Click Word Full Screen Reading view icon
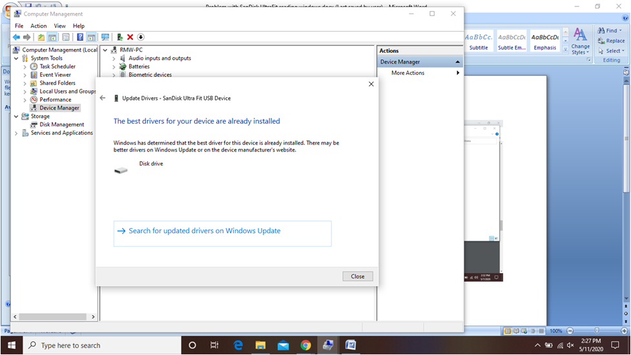The height and width of the screenshot is (355, 631). [516, 331]
